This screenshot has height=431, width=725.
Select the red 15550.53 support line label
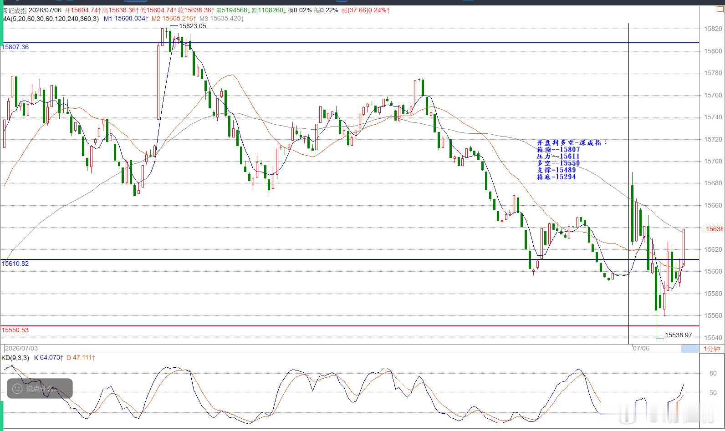click(15, 330)
